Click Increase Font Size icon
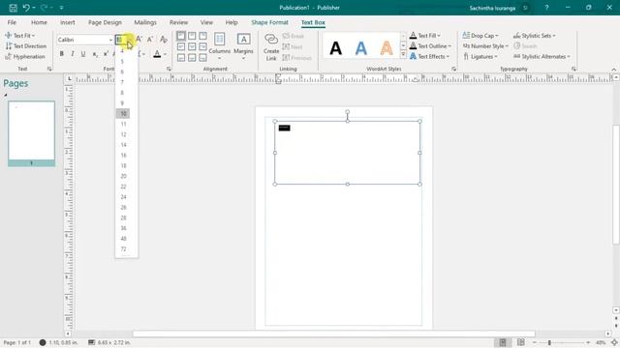 [x=139, y=39]
